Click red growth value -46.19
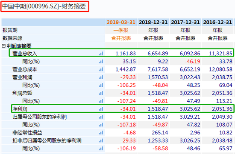The image size is (235, 154). (192, 62)
